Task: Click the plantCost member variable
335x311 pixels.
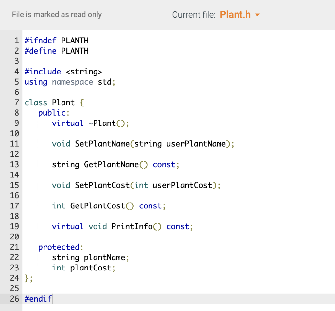Action: [x=92, y=268]
